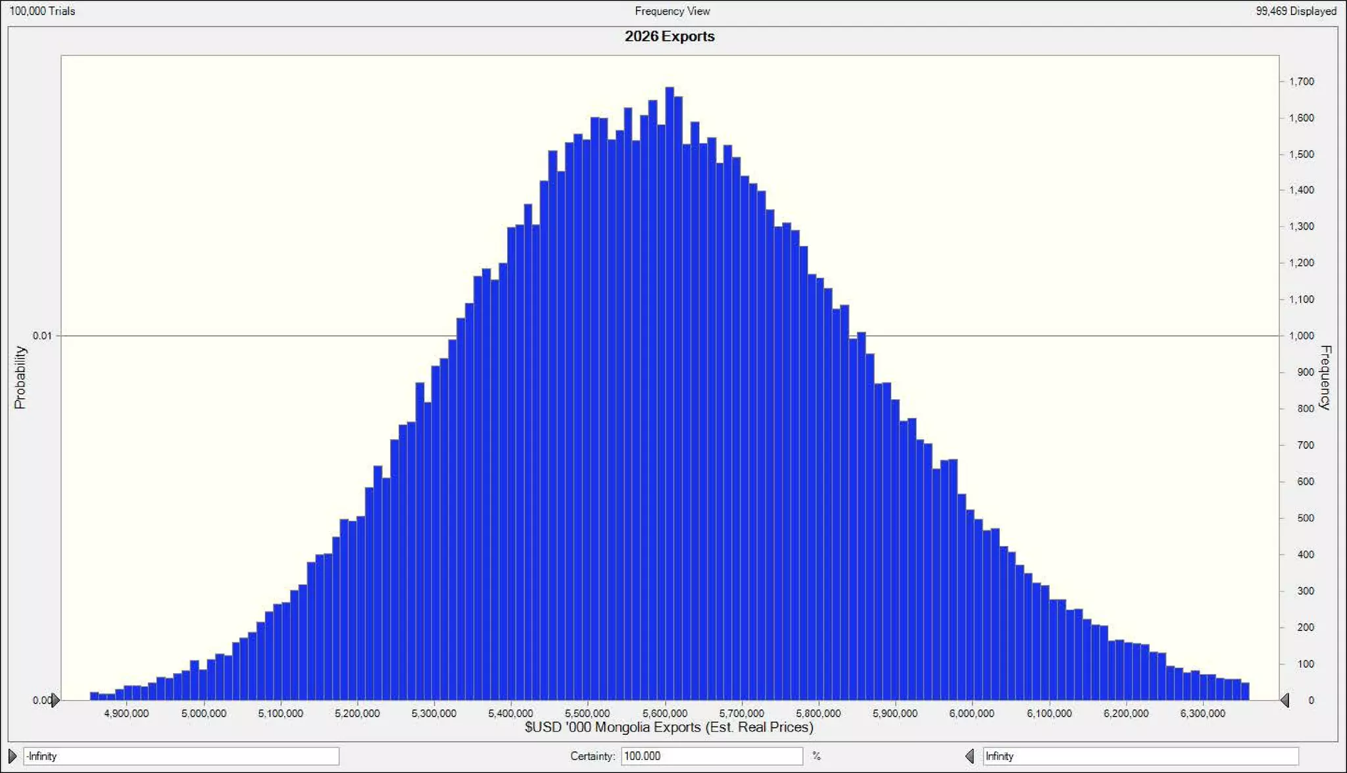Click the vertical Probability axis label

20,377
